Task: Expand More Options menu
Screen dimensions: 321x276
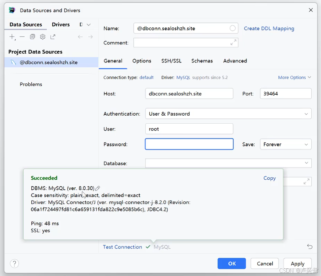Action: coord(294,77)
